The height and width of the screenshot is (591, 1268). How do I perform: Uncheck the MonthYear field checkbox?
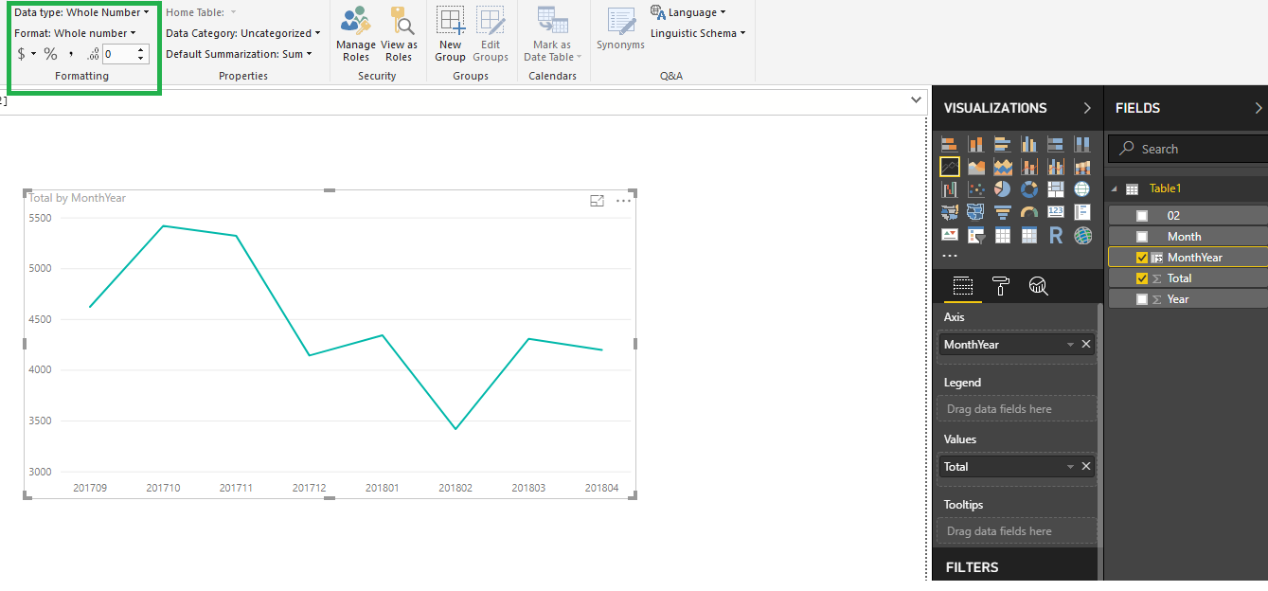[x=1141, y=258]
